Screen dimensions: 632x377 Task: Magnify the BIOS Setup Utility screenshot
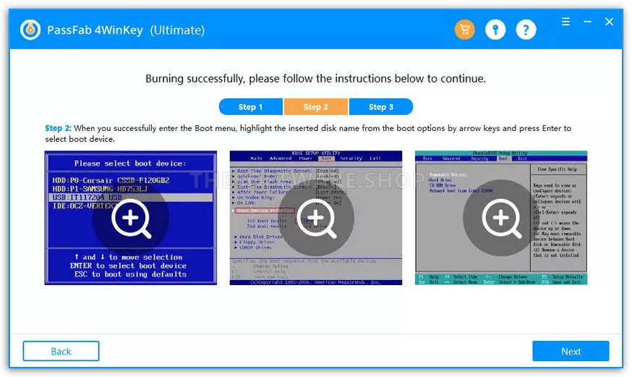coord(315,218)
